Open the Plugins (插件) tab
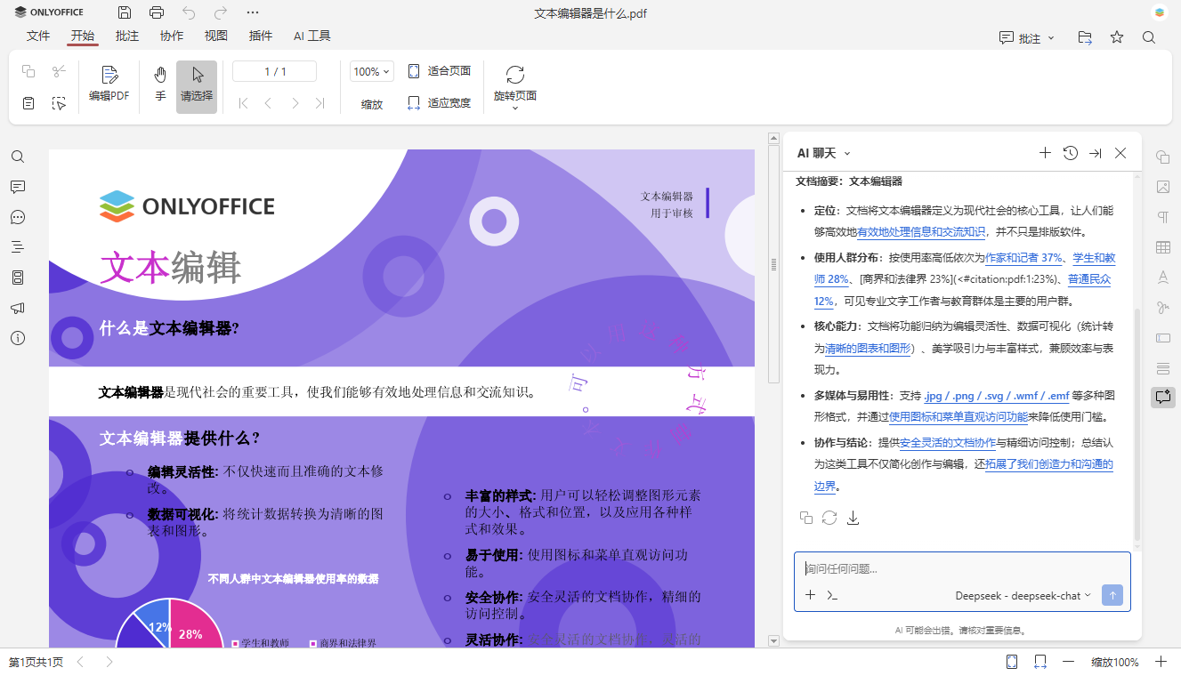Image resolution: width=1181 pixels, height=676 pixels. coord(261,36)
